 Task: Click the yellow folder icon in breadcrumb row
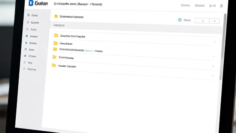click(x=56, y=16)
